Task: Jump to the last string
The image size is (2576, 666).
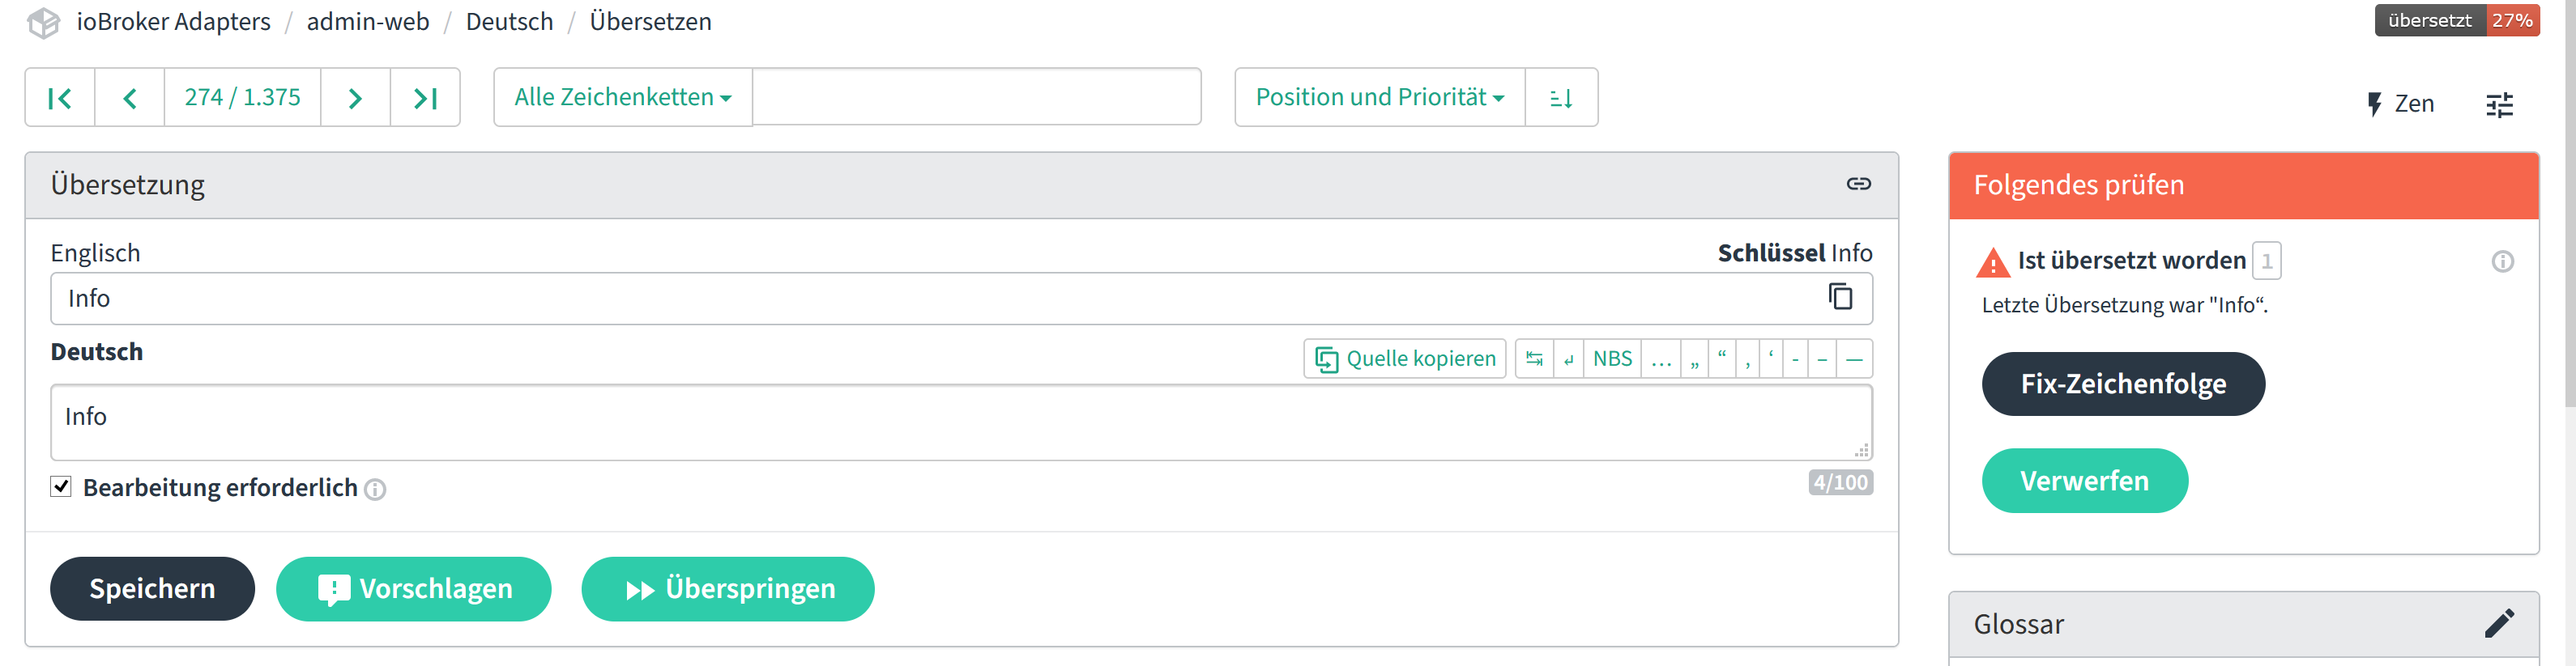Action: (x=425, y=98)
